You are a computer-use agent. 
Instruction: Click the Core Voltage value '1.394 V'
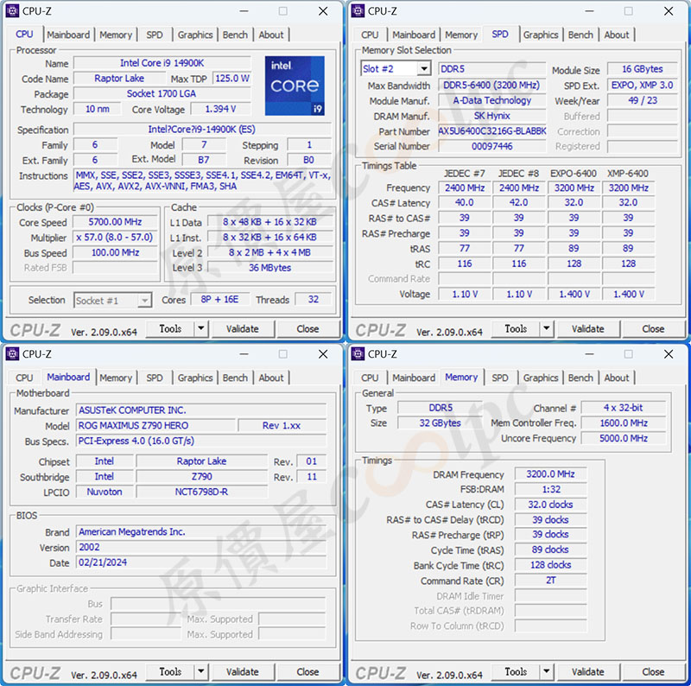click(x=220, y=109)
